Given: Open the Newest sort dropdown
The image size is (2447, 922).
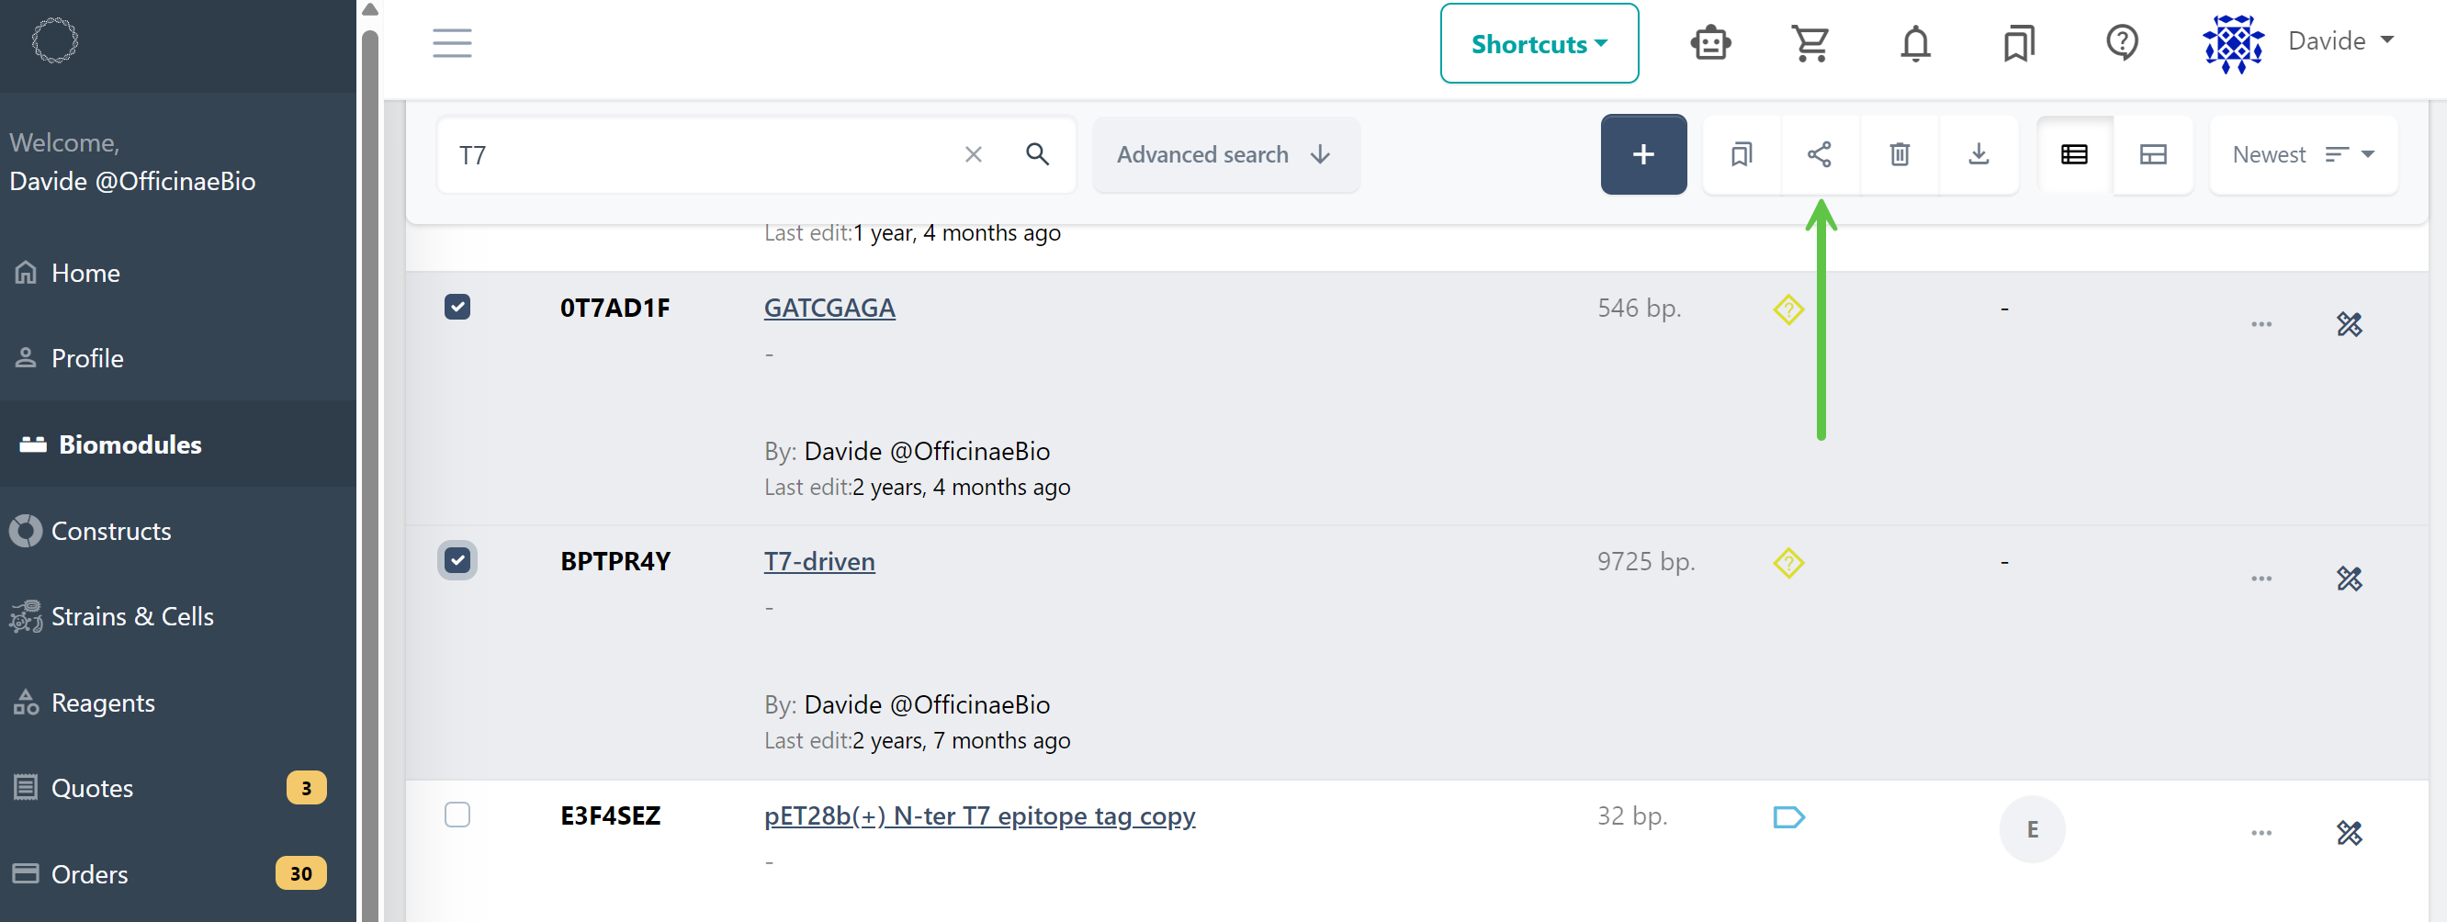Looking at the screenshot, I should [2304, 155].
